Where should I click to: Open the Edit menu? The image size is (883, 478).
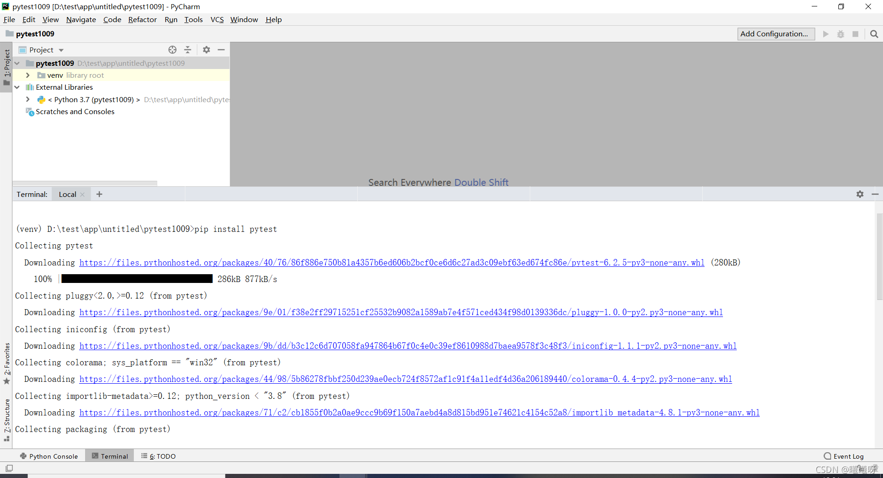pyautogui.click(x=29, y=19)
